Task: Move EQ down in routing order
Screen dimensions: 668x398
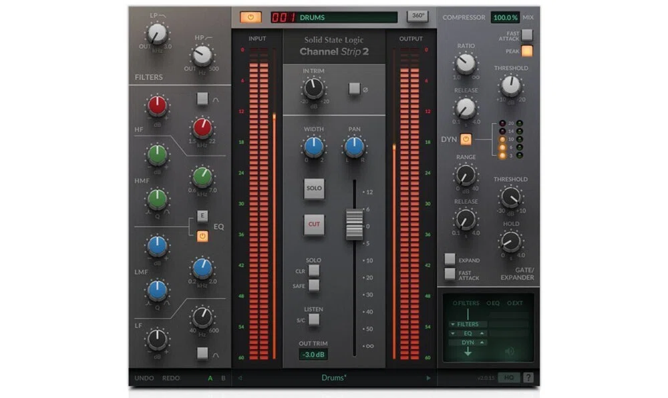Action: tap(453, 333)
